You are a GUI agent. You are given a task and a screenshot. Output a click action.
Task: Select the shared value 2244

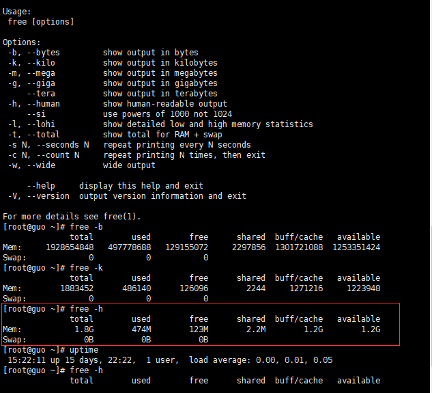(x=256, y=288)
